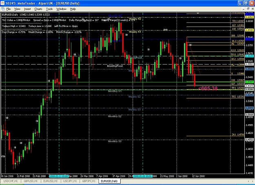Click the Monthly S3 pivot label
The height and width of the screenshot is (185, 255).
[115, 141]
